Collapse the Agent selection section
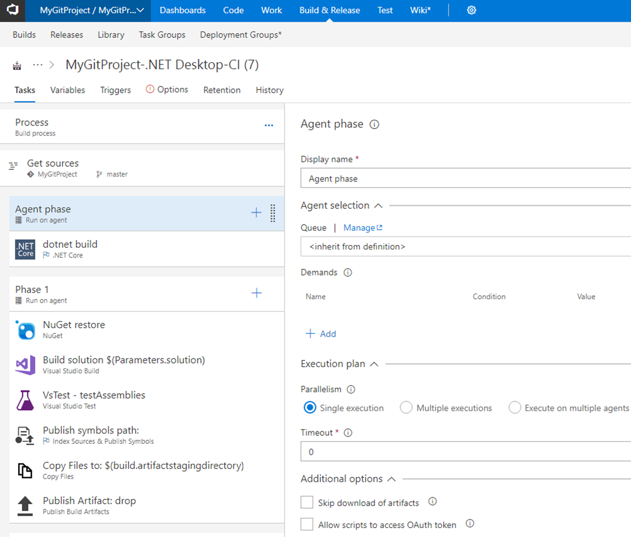 point(378,205)
